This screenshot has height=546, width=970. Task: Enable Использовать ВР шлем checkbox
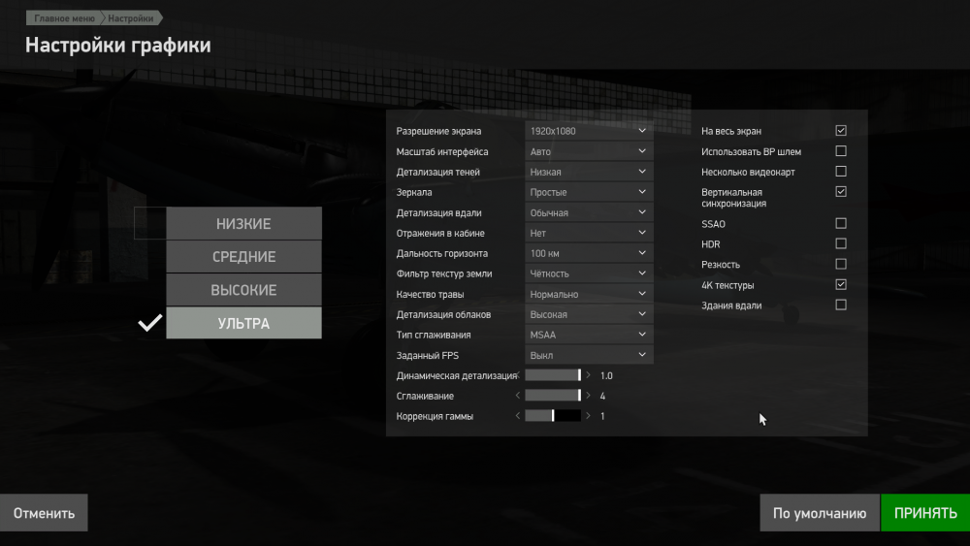click(x=841, y=151)
